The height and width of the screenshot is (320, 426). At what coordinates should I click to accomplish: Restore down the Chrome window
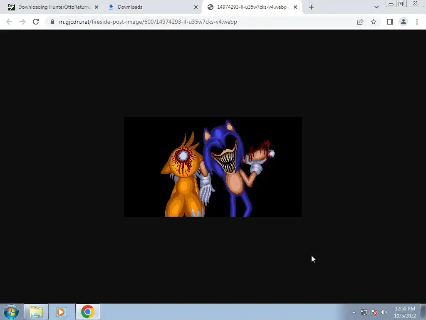401,4
